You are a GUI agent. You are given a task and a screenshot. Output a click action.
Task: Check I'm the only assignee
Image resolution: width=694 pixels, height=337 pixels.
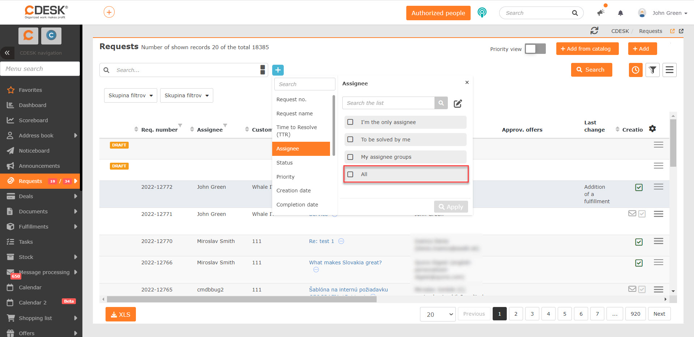pos(350,122)
